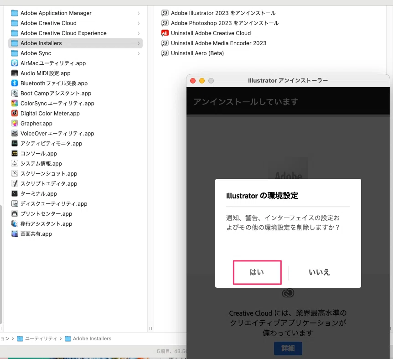Image resolution: width=393 pixels, height=359 pixels.
Task: Open ユーティリティ in the path bar
Action: click(37, 338)
